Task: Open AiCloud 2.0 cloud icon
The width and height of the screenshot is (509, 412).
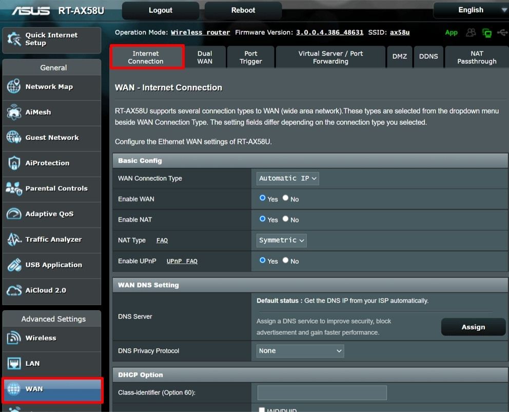Action: pos(14,290)
